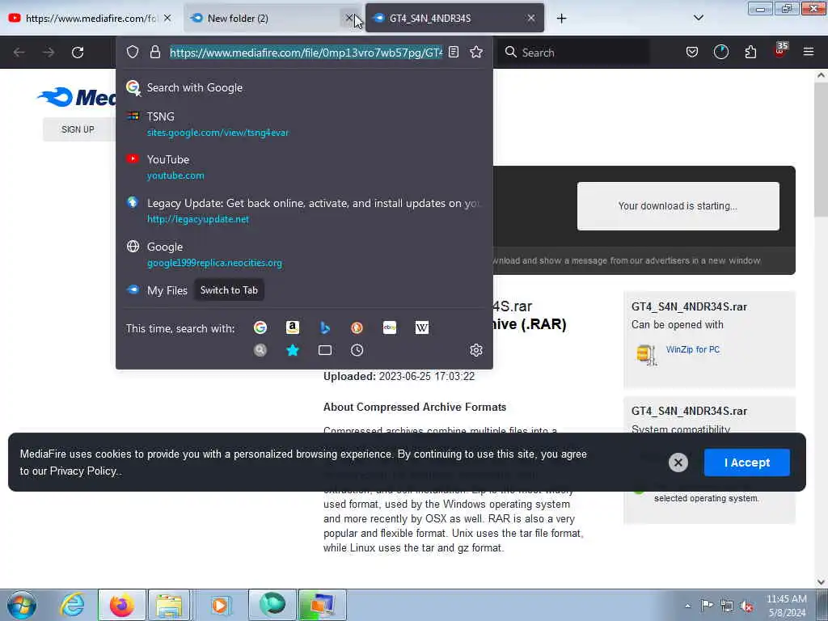Click the extension icon with 35 badge
The image size is (828, 621).
[x=780, y=51]
